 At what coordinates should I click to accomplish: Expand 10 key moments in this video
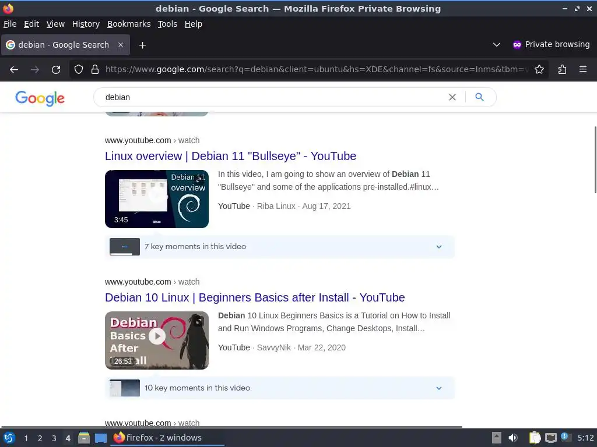(x=280, y=388)
